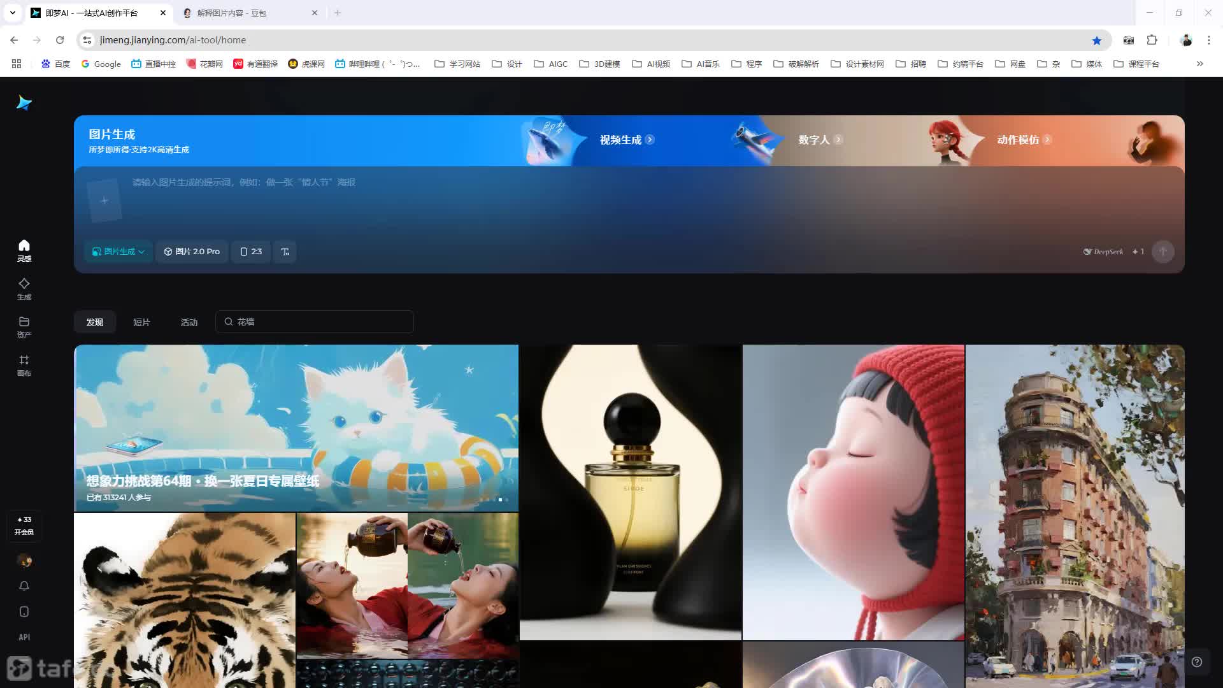Open the Chrome three-dot menu
1223x688 pixels.
(x=1208, y=40)
